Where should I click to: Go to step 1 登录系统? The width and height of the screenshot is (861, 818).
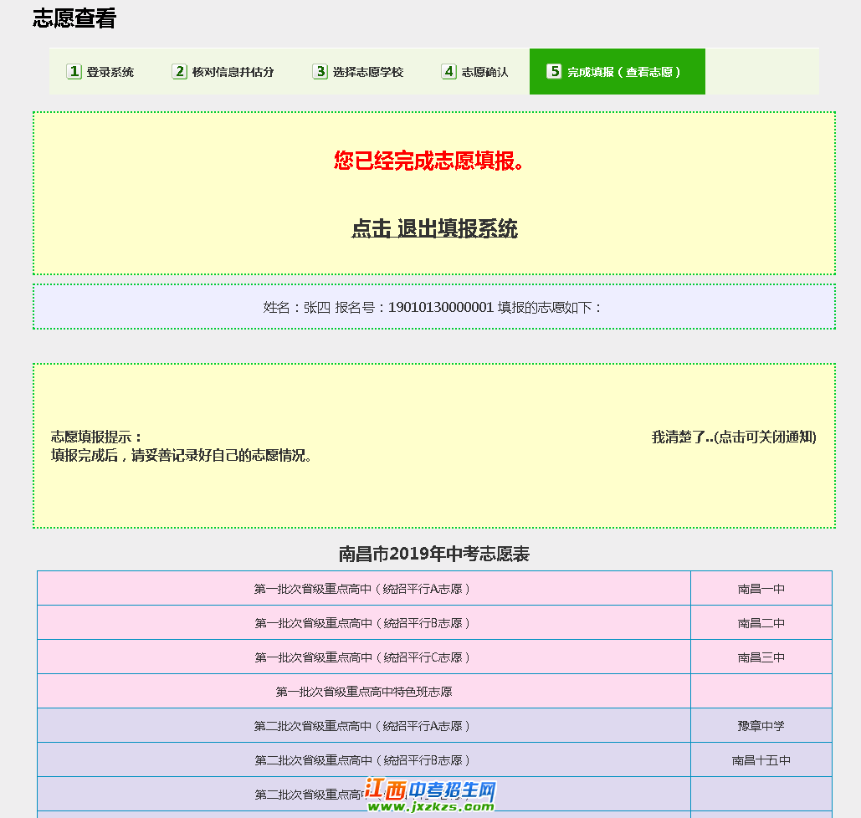click(x=100, y=72)
